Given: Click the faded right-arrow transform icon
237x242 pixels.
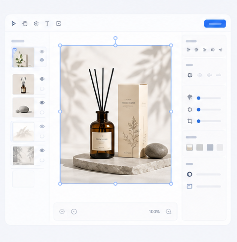Looking at the screenshot, I should tap(219, 75).
